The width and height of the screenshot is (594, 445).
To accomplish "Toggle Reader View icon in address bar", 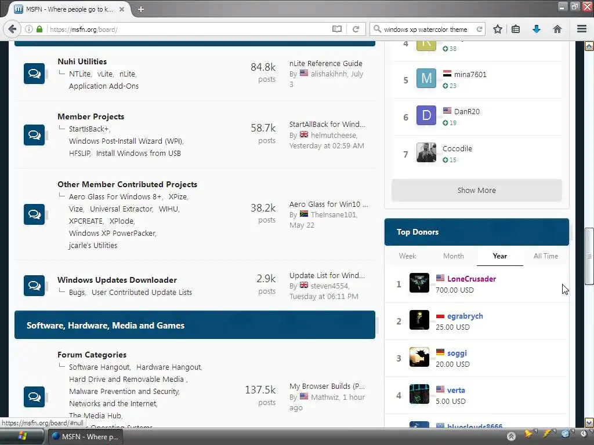I will pyautogui.click(x=337, y=29).
